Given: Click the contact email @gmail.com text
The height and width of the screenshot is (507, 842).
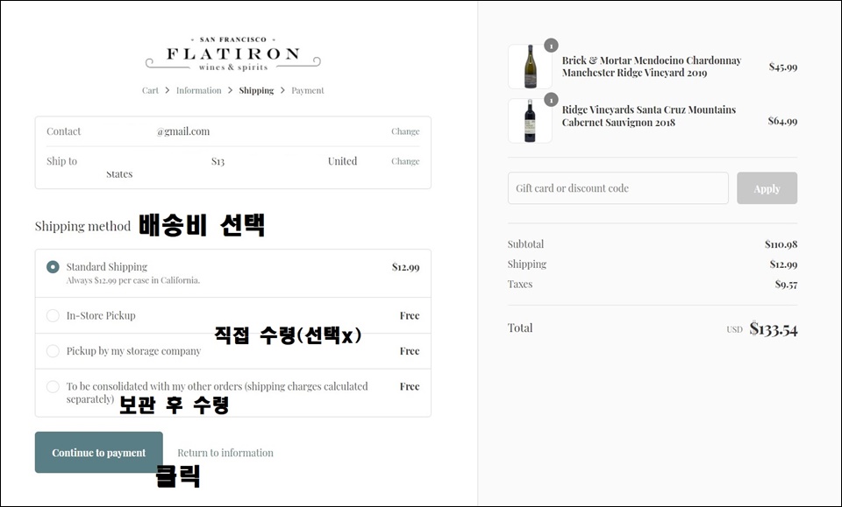Looking at the screenshot, I should 183,131.
